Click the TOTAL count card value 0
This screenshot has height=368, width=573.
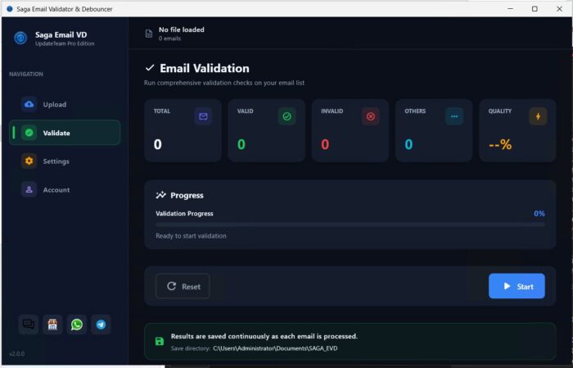tap(157, 144)
